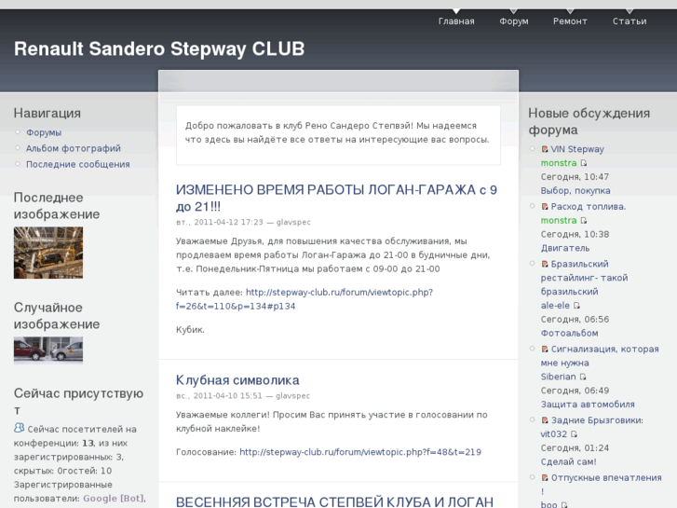Open the Форумы navigation link
Screen dimensions: 677x508
coord(44,132)
